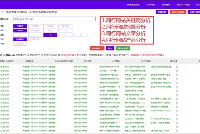Set crawl depth level to 1

(x=20, y=35)
